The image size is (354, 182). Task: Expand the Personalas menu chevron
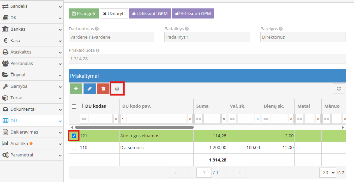click(x=60, y=64)
